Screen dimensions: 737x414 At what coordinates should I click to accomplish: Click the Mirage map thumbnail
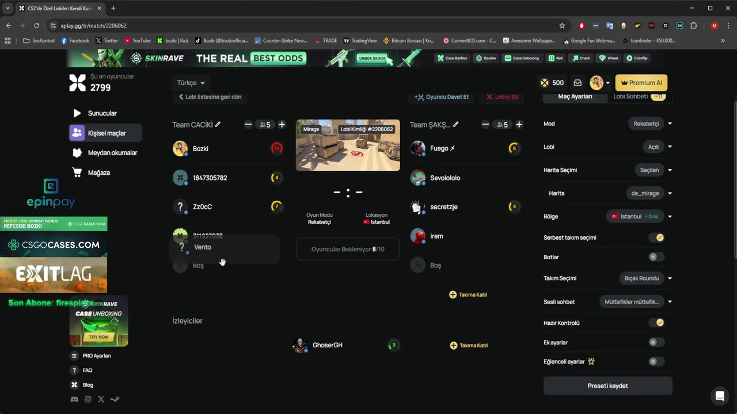click(348, 145)
